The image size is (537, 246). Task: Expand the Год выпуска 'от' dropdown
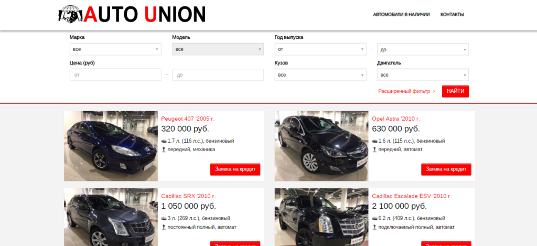coord(320,49)
